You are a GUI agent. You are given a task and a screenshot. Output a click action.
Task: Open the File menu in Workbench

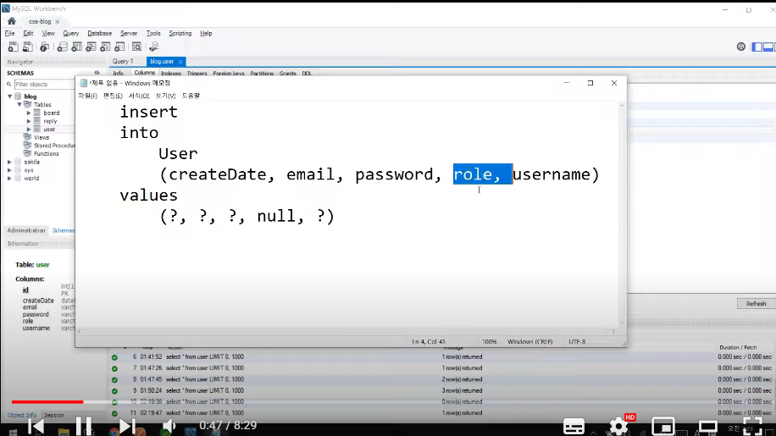coord(10,33)
